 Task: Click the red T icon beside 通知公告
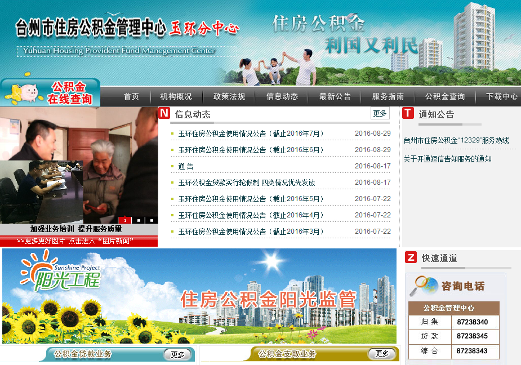[408, 113]
